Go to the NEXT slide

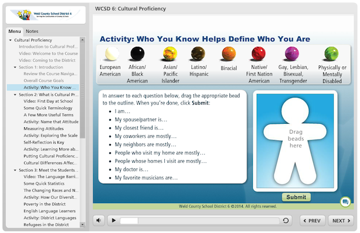pos(341,221)
